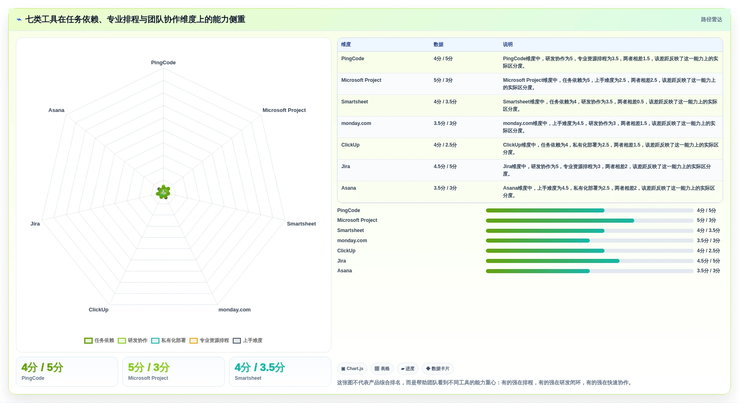Click the 数据卡片 tag chip
Viewport: 739px width, 403px height.
[438, 368]
